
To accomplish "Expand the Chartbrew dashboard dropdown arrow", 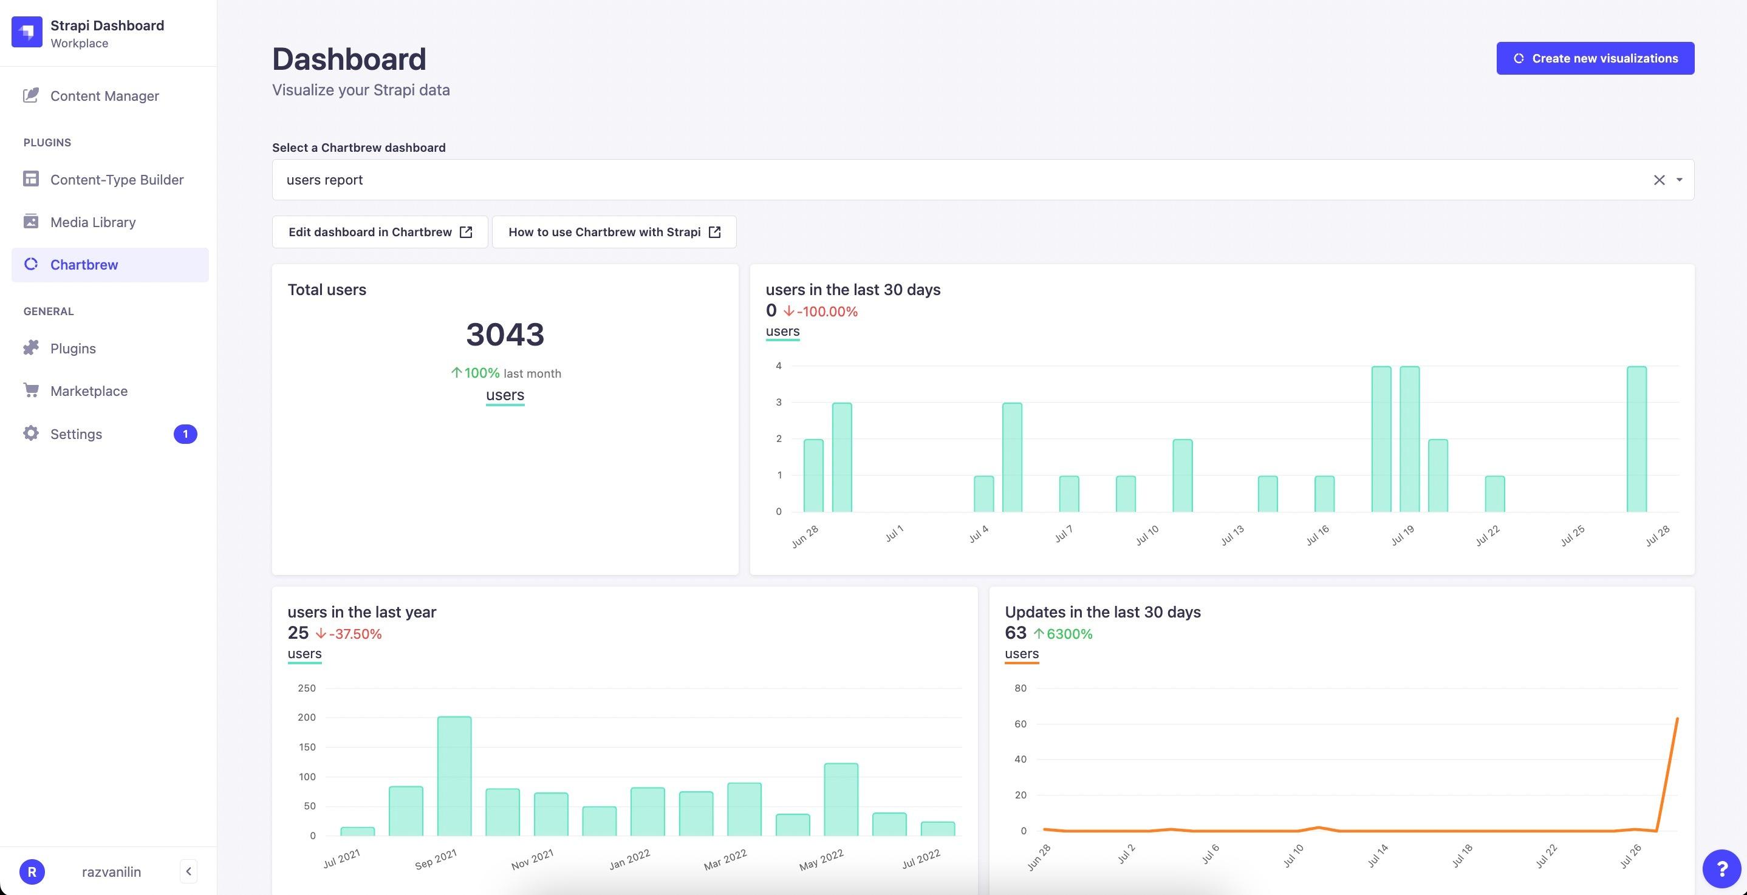I will click(1679, 180).
